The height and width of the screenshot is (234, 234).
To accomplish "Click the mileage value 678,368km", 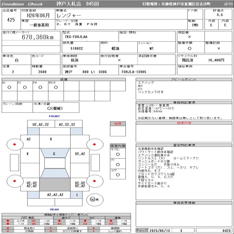I will coord(38,37).
